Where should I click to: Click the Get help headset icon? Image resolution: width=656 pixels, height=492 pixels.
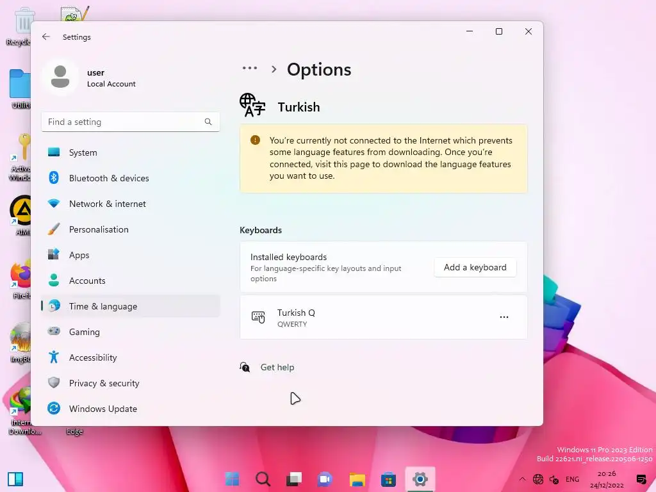pos(245,367)
